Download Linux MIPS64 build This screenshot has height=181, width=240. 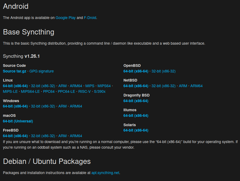(104, 86)
